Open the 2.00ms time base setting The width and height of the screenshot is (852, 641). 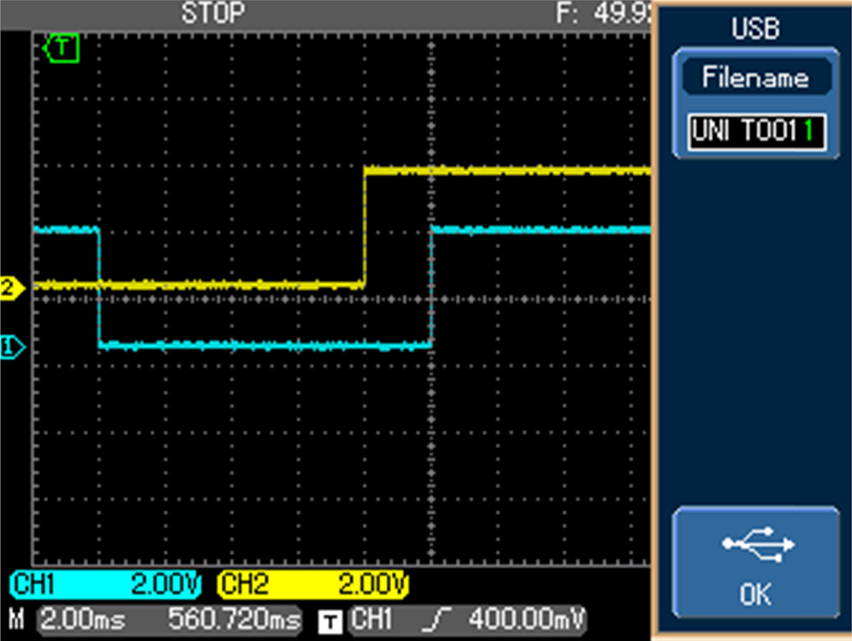tap(83, 620)
